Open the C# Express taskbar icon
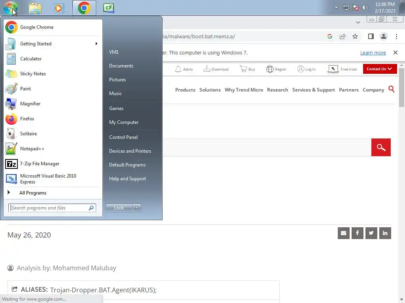405x303 pixels. click(108, 8)
